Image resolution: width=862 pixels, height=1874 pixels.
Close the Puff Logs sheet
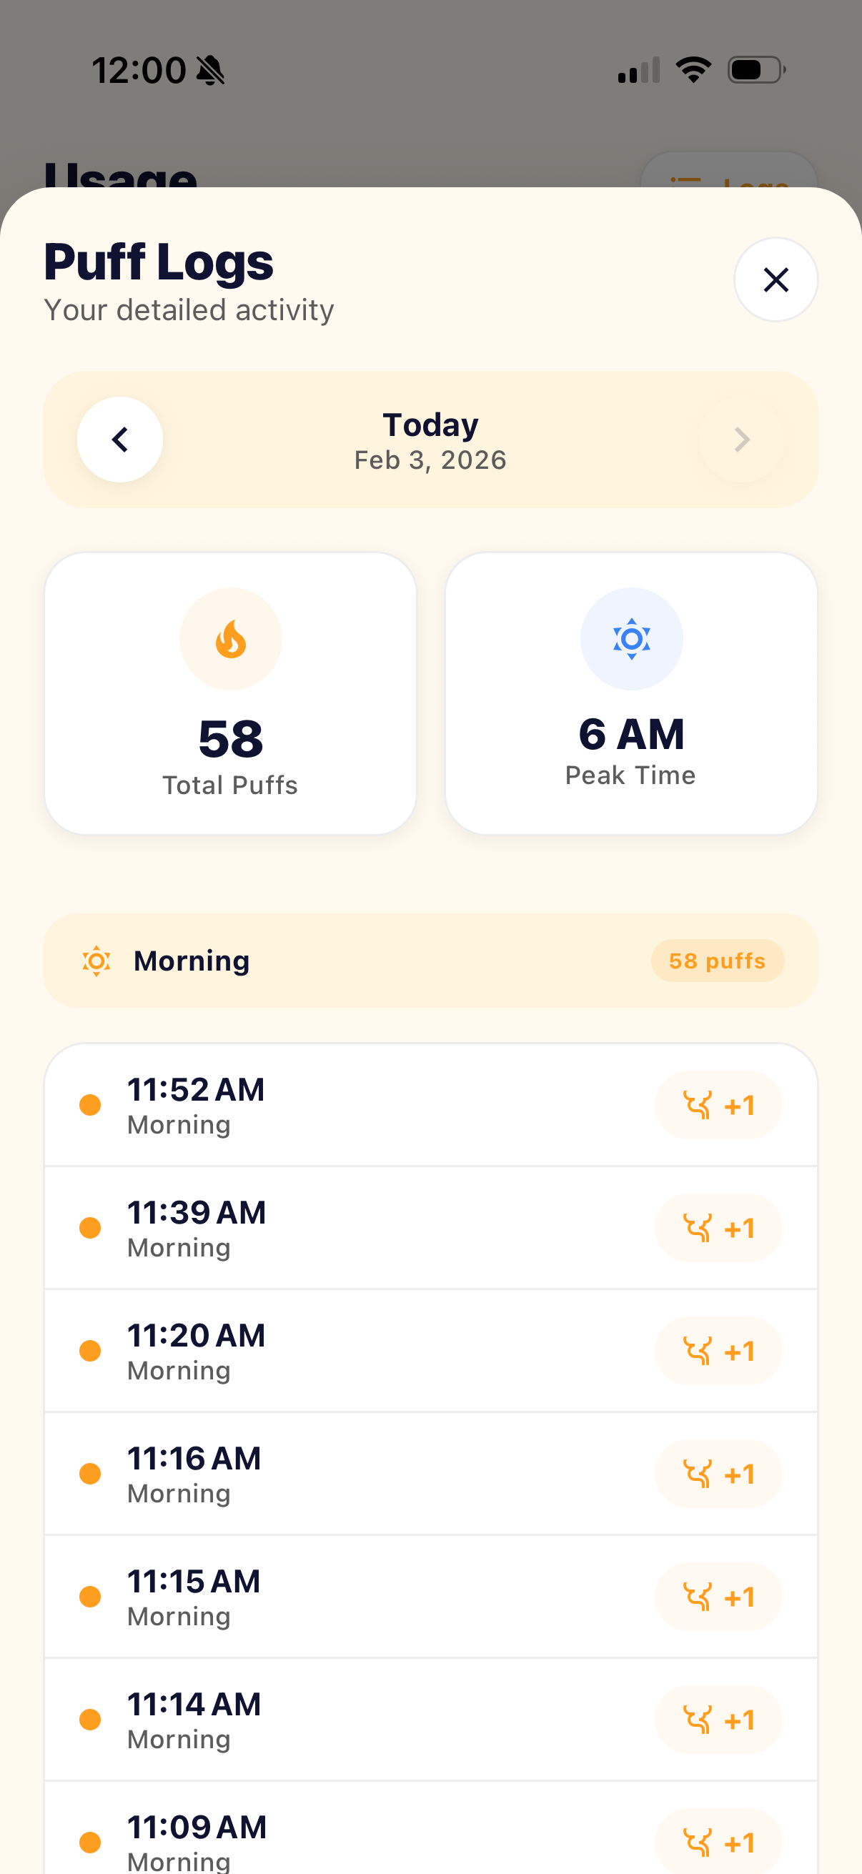coord(776,279)
